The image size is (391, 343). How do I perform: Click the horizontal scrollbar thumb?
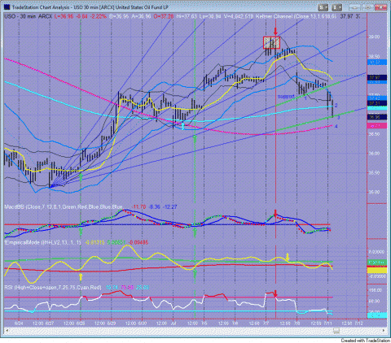pyautogui.click(x=336, y=330)
